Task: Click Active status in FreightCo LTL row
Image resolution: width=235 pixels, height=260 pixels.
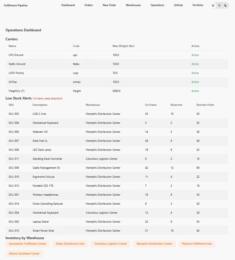Action: pyautogui.click(x=195, y=91)
